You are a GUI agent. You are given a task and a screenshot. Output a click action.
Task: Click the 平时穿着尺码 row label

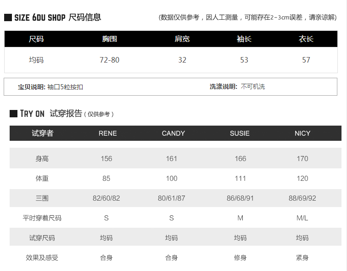coord(42,218)
